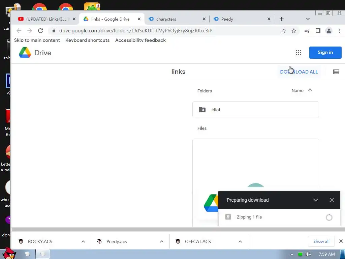This screenshot has width=345, height=259.
Task: Open the Peedy.acs download
Action: pos(116,241)
